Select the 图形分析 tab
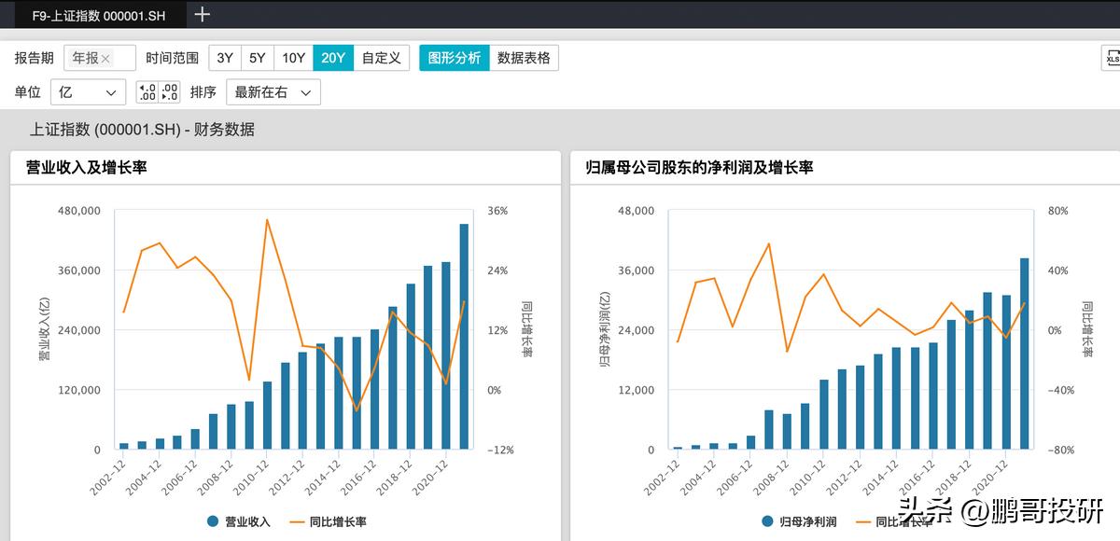Image resolution: width=1120 pixels, height=541 pixels. (455, 57)
